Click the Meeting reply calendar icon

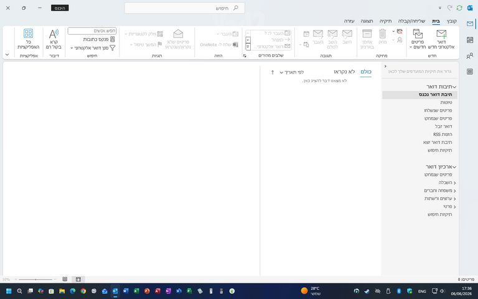coord(306,34)
